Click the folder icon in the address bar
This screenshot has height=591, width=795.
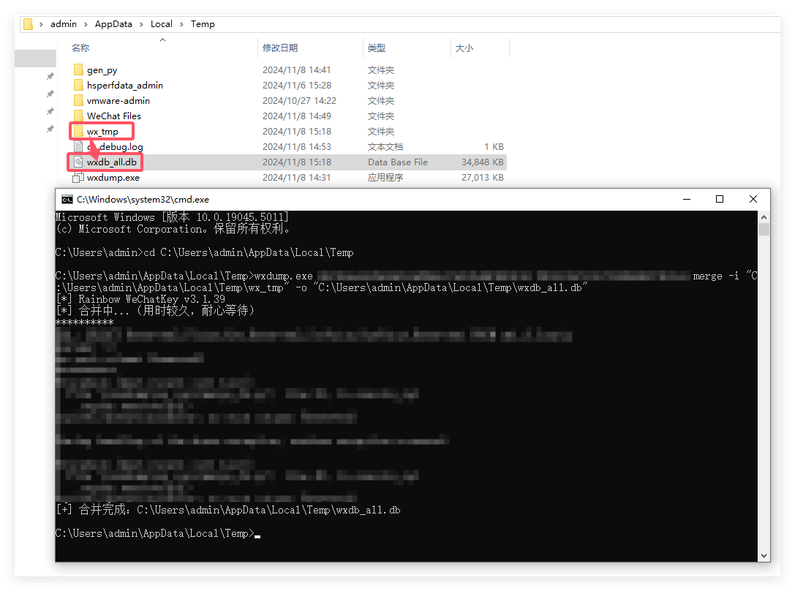(x=29, y=24)
